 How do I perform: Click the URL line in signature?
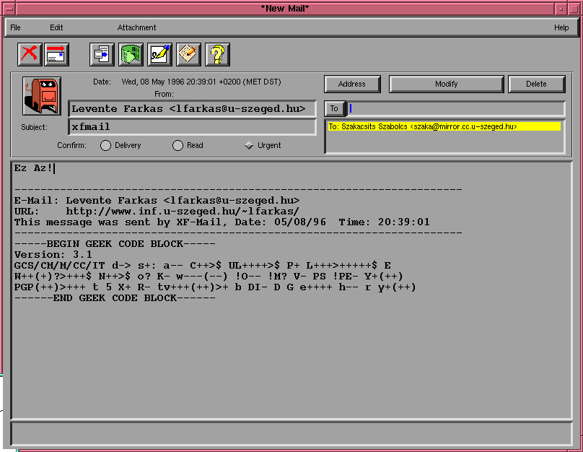coord(157,212)
